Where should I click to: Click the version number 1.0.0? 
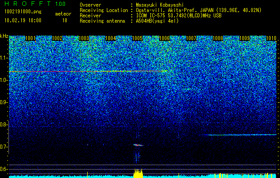pos(61,4)
